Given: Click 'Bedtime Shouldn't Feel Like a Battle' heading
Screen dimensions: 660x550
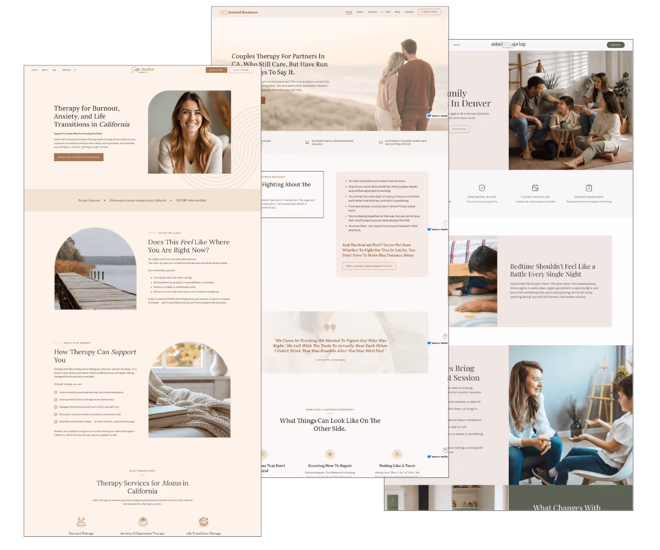Looking at the screenshot, I should point(552,270).
